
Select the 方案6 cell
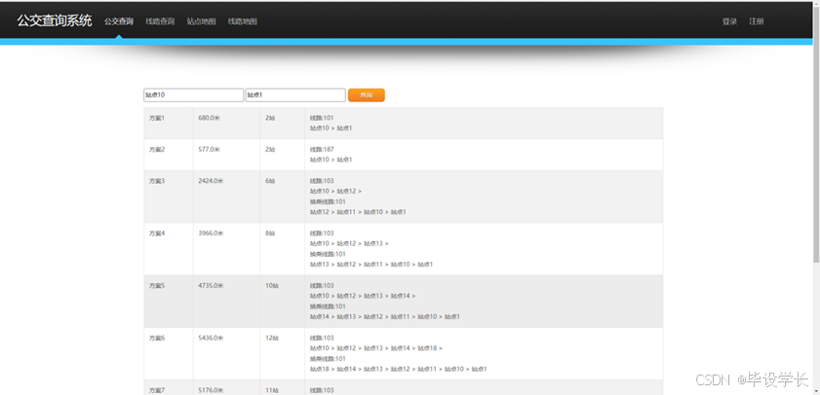pyautogui.click(x=169, y=354)
